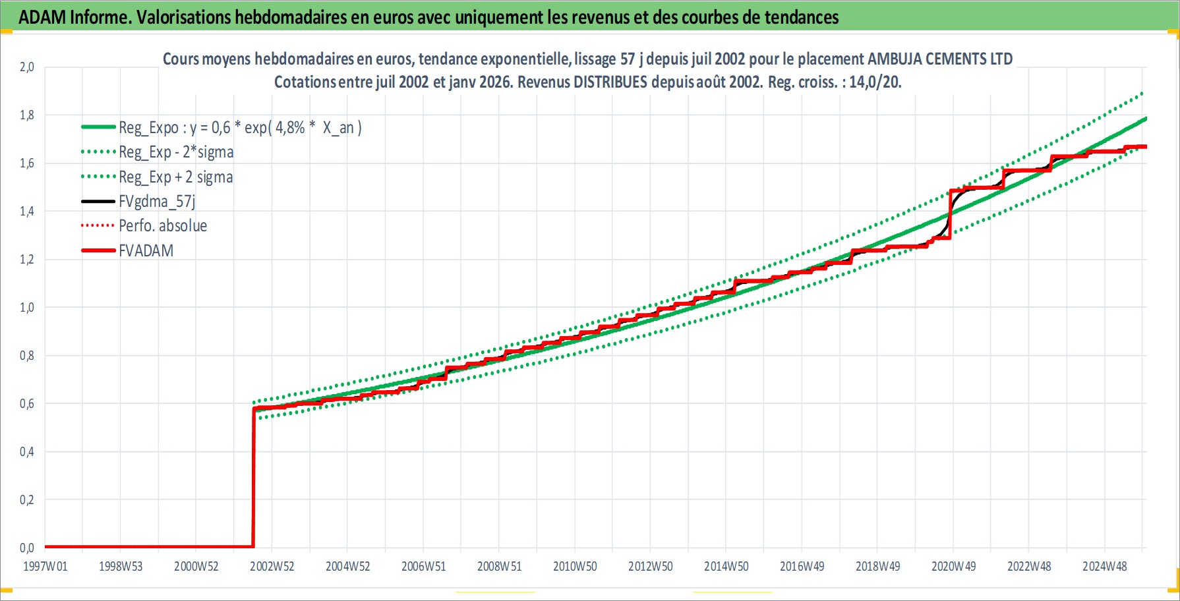Click the x-axis label 2008W51
The image size is (1180, 601).
pyautogui.click(x=500, y=566)
